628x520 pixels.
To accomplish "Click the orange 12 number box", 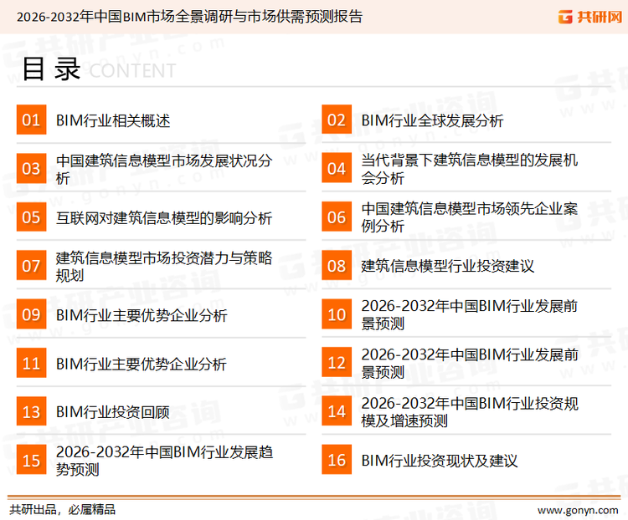I will click(x=337, y=363).
